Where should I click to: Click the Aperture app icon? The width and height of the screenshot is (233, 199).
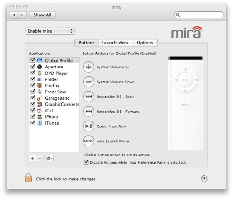click(x=40, y=67)
